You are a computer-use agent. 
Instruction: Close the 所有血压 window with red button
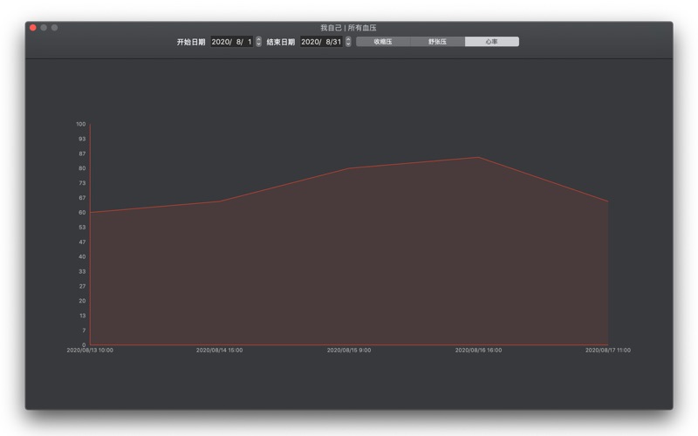(x=33, y=28)
